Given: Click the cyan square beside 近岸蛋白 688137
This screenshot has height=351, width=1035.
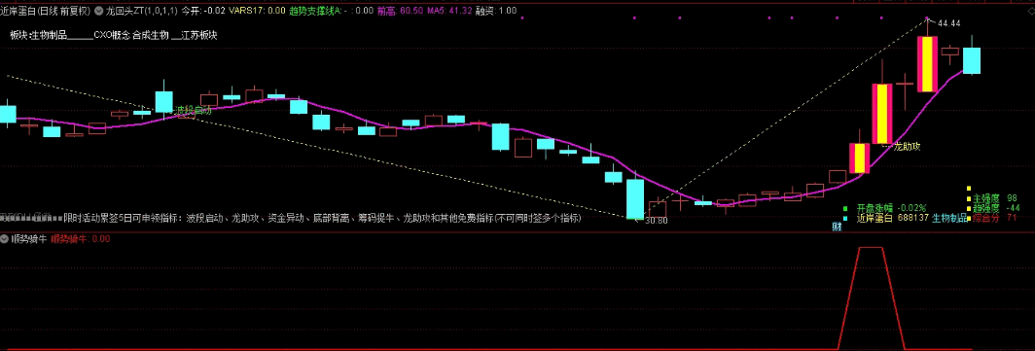Looking at the screenshot, I should pyautogui.click(x=845, y=218).
